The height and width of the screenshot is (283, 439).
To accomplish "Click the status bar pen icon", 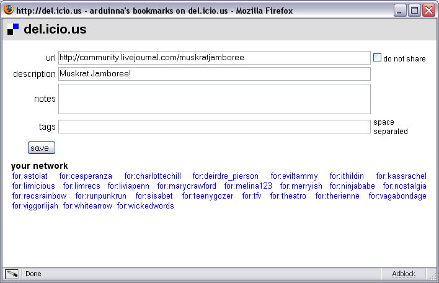I will [12, 274].
